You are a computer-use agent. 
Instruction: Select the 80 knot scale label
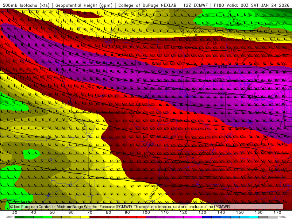(108, 212)
